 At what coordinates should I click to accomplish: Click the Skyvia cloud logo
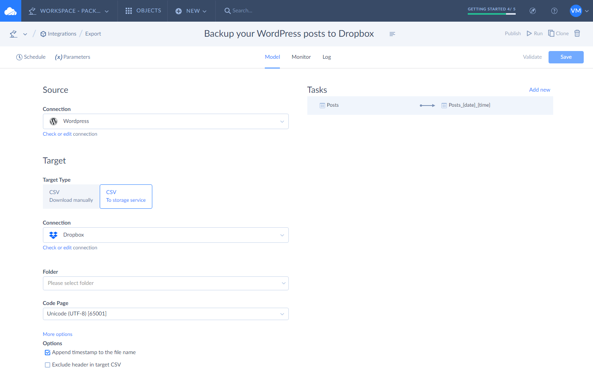pos(10,10)
